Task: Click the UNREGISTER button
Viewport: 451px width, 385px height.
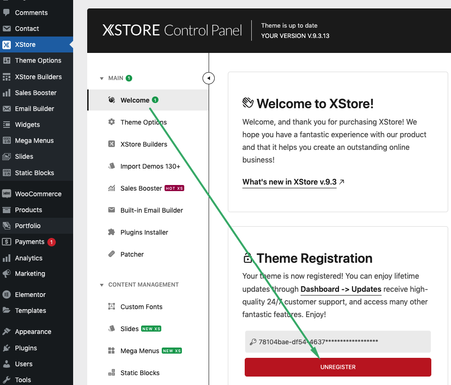Action: tap(338, 367)
